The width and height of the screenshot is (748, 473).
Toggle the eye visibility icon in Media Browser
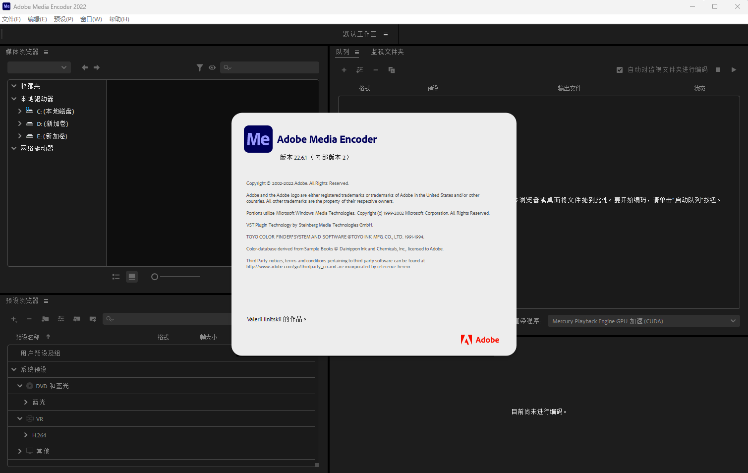[x=212, y=67]
